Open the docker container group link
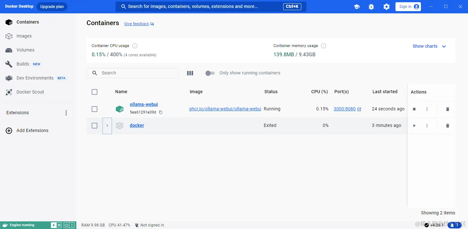468x229 pixels. point(137,125)
